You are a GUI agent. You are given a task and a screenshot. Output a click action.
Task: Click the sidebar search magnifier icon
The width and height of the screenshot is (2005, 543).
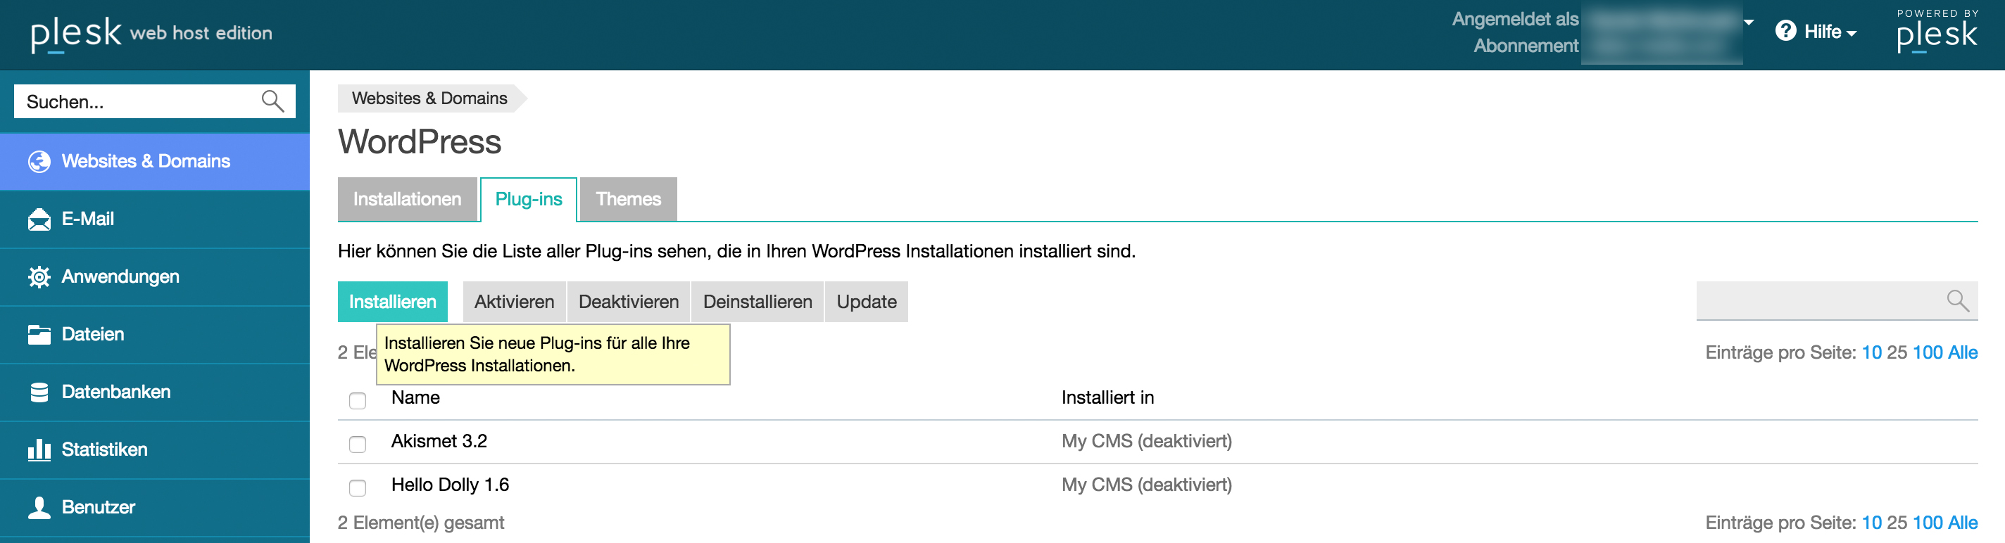272,101
